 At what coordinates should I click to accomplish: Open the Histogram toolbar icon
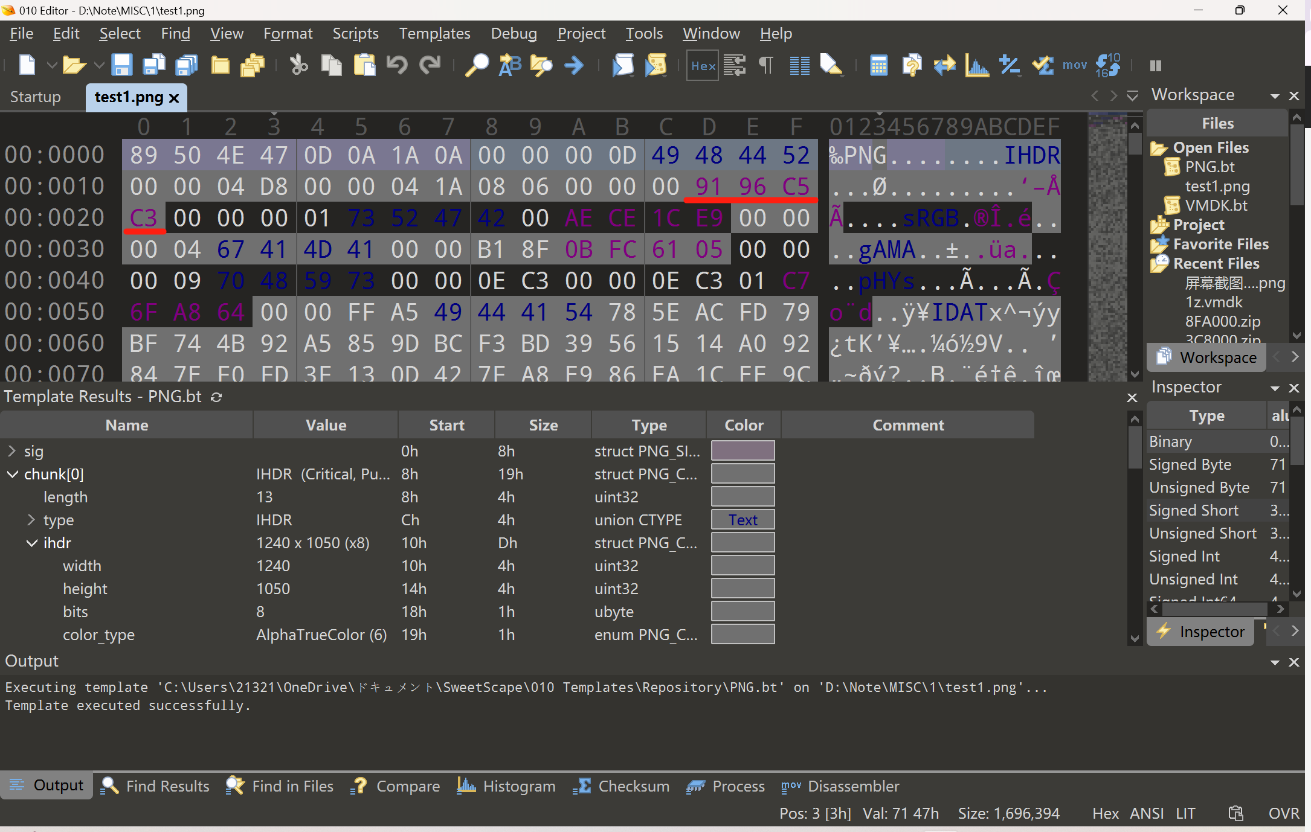pyautogui.click(x=976, y=65)
